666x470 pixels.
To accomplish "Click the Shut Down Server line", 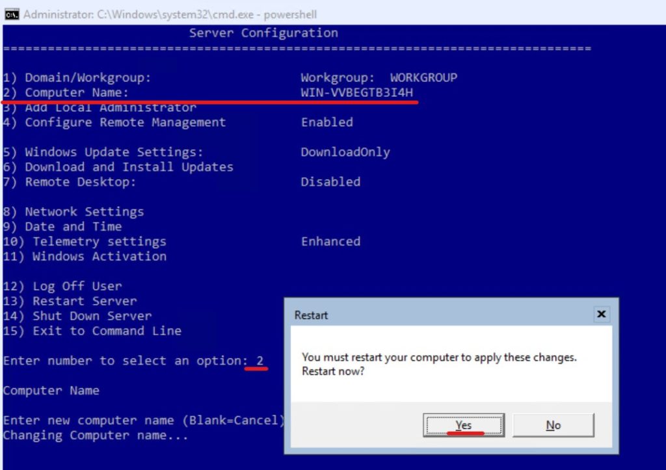I will [x=77, y=316].
